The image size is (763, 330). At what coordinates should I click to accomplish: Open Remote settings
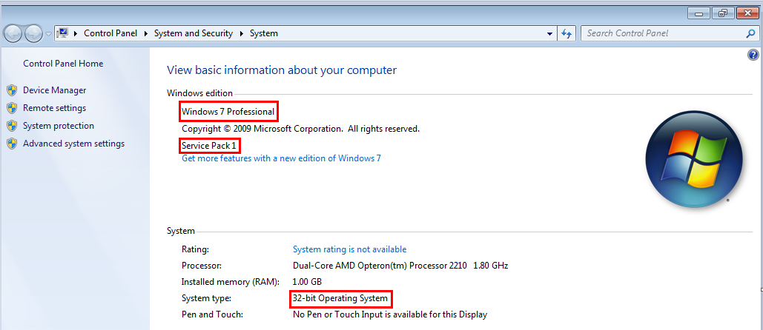[54, 108]
